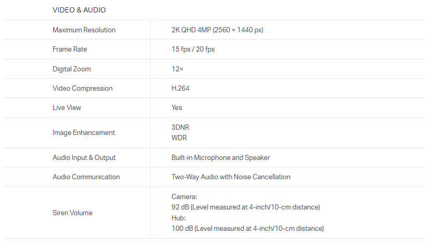Click the Video Compression label

coord(82,88)
